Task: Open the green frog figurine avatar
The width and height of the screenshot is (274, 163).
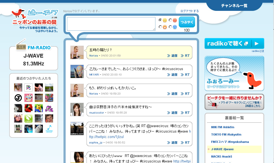Action: [18, 129]
